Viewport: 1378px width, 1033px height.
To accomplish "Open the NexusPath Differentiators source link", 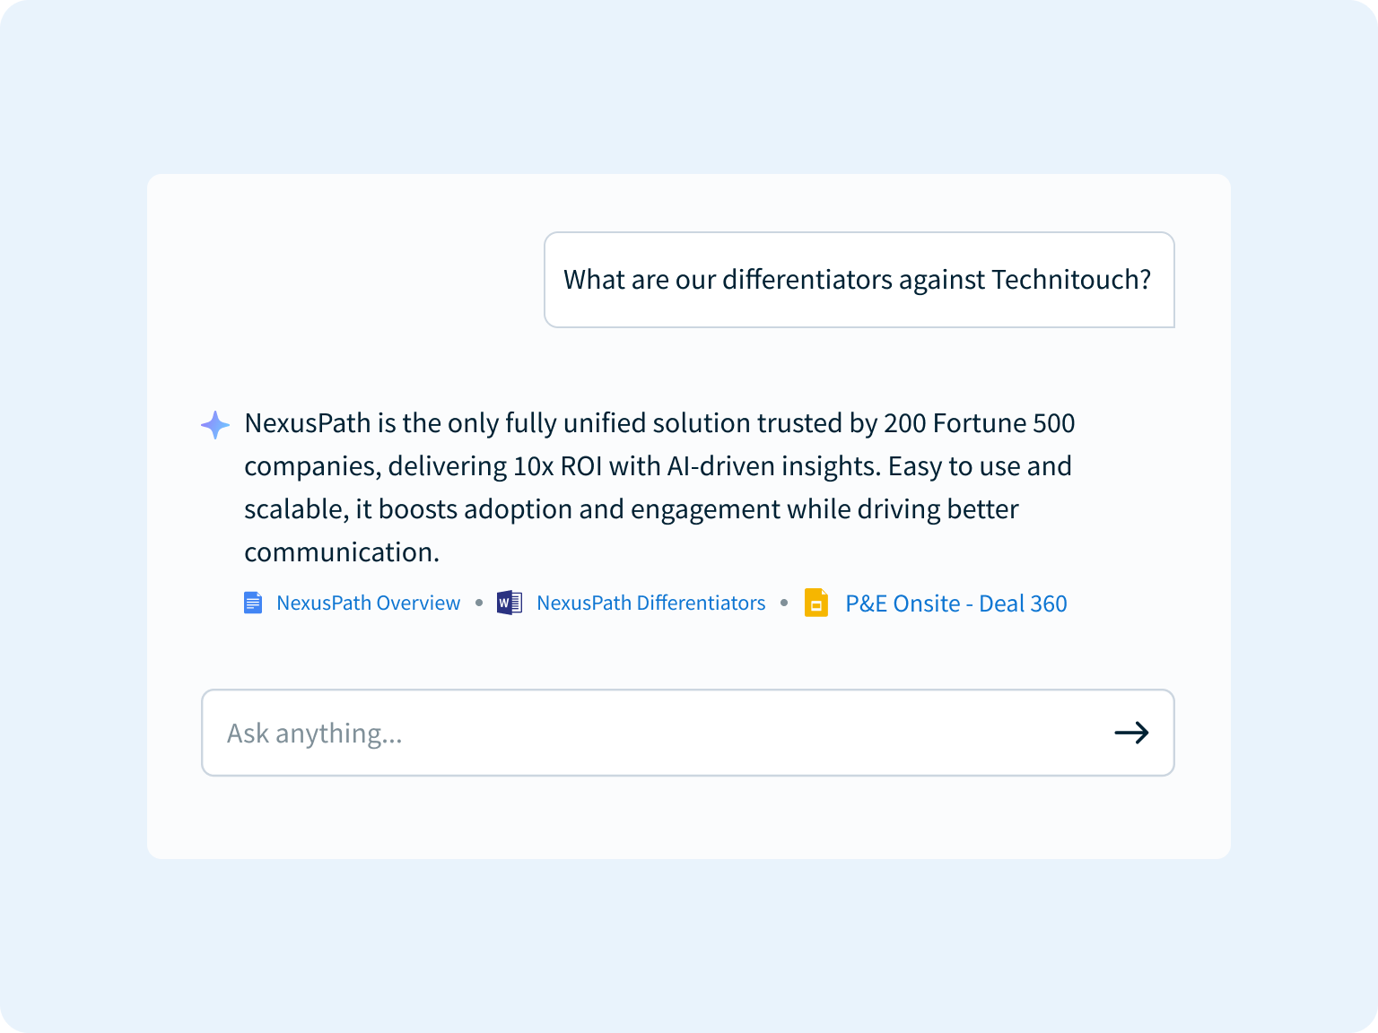I will coord(651,603).
